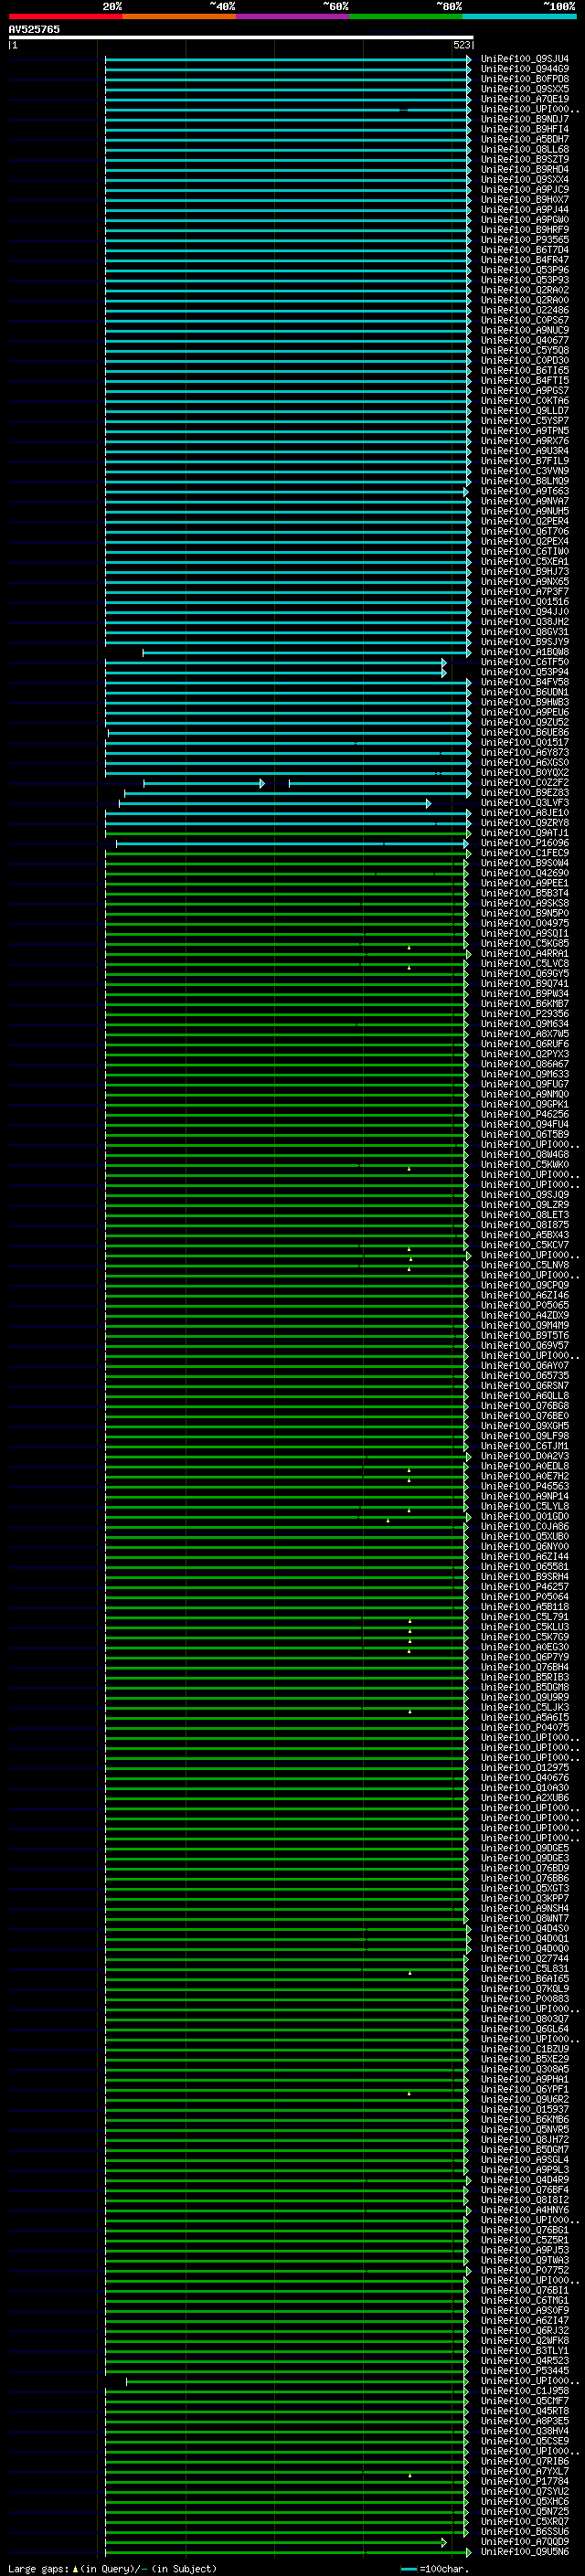The width and height of the screenshot is (585, 2576).
Task: Select label UniRef100_B6TI65
Action: tap(524, 370)
